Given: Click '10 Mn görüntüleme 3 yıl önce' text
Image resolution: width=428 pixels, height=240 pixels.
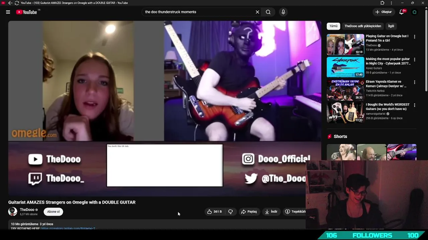Looking at the screenshot, I should 32,224.
